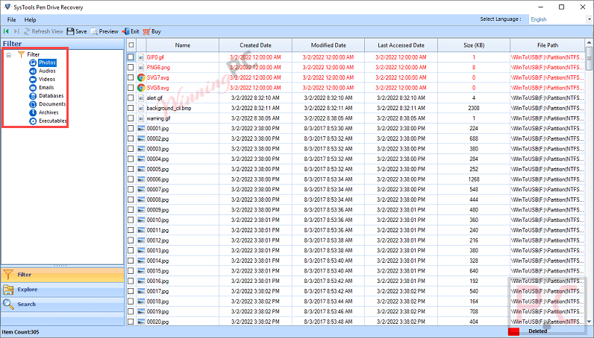Click the image icon beside 00015.jpg
Viewport: 594px width, 338px height.
click(x=141, y=271)
